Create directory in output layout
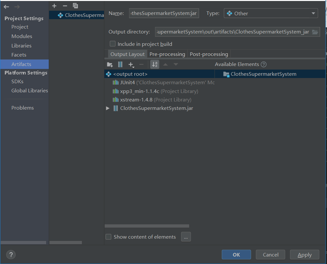The image size is (327, 264). point(110,64)
